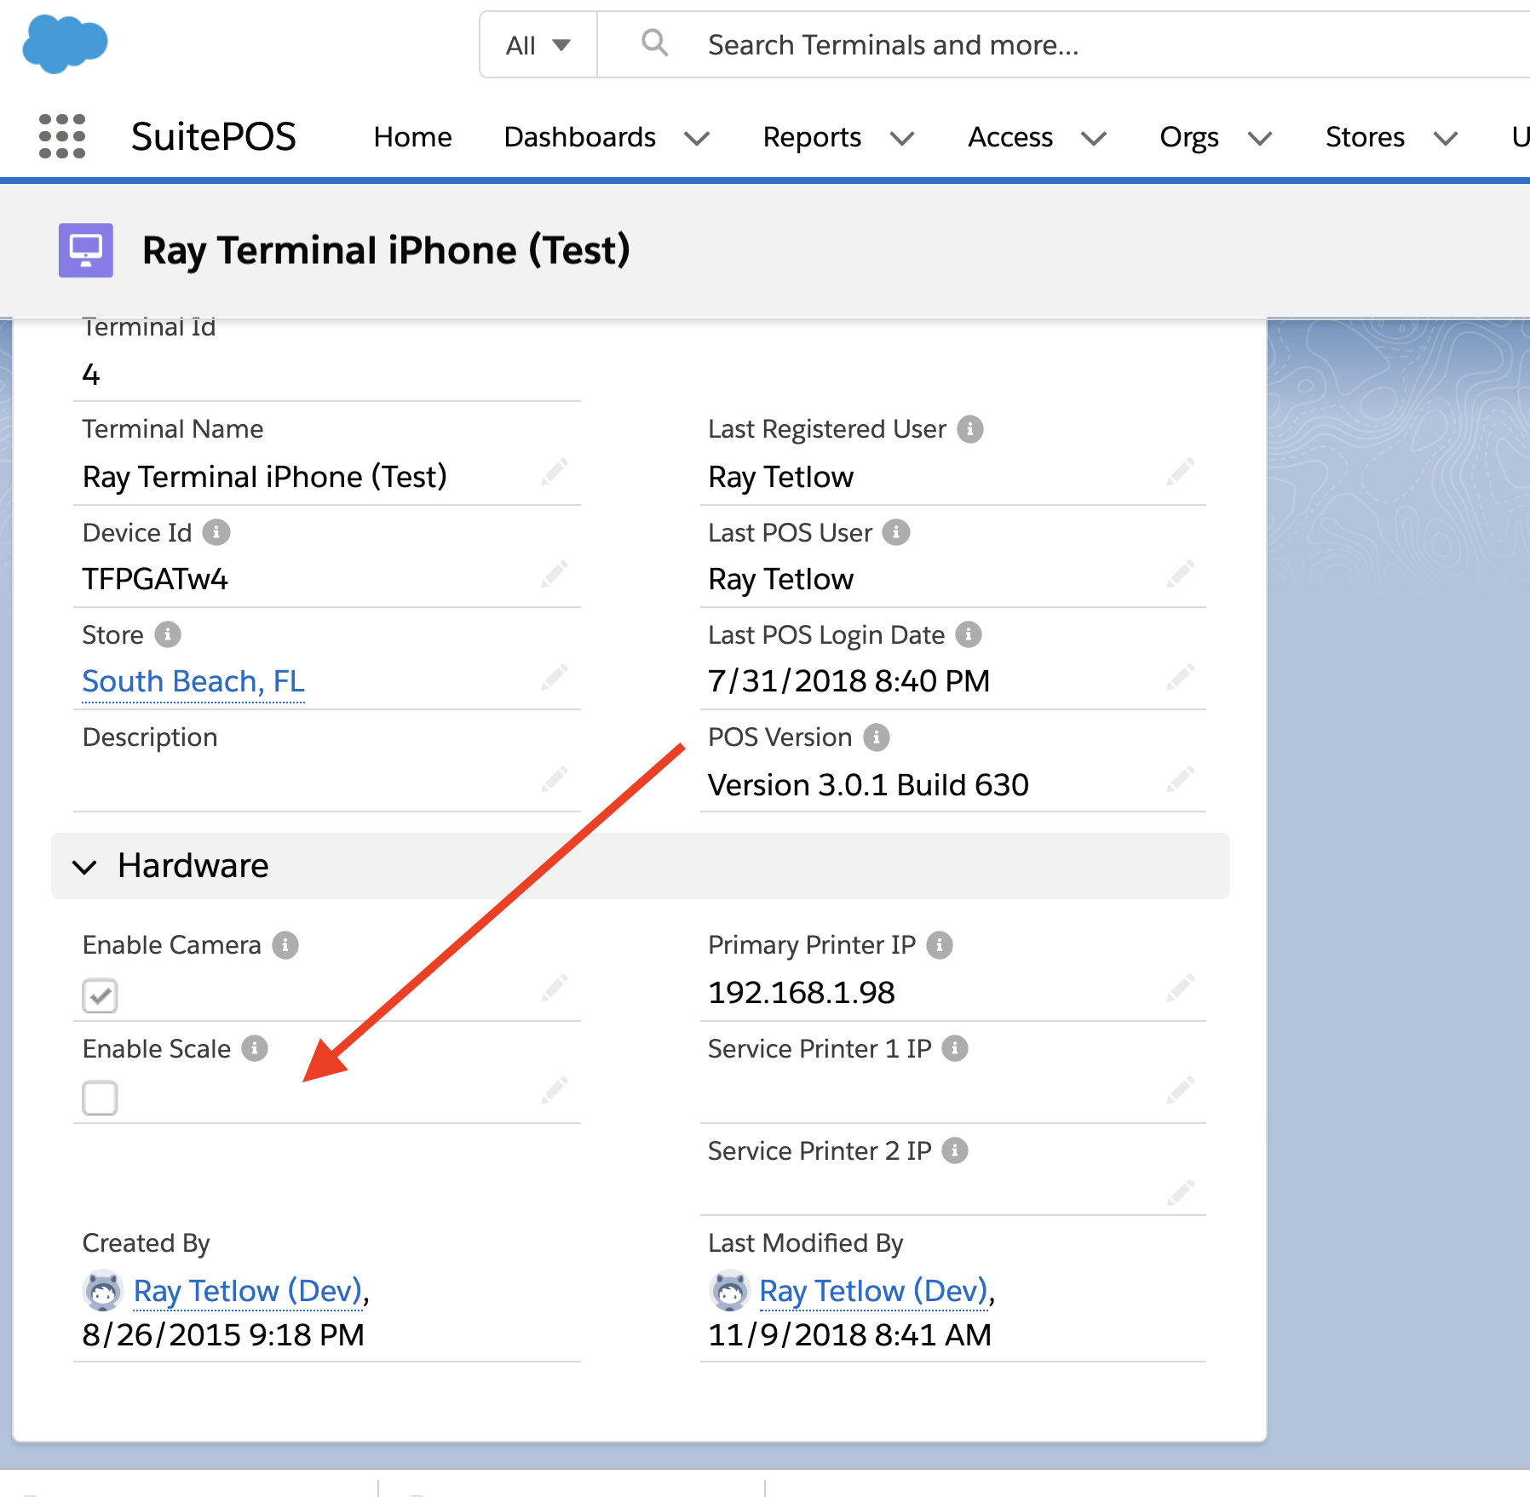Click the Version 3.0.1 Build 630 value
This screenshot has height=1497, width=1530.
point(869,784)
